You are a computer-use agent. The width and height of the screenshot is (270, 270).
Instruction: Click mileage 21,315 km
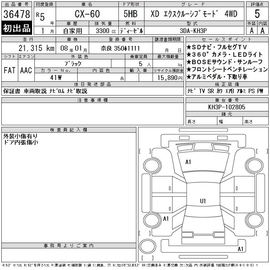point(36,48)
